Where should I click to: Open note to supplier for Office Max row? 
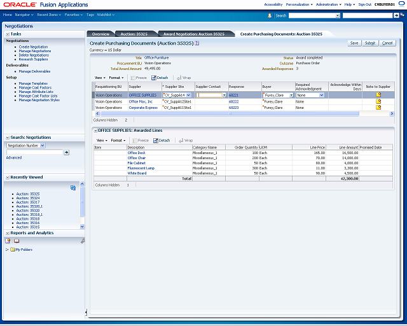click(378, 101)
